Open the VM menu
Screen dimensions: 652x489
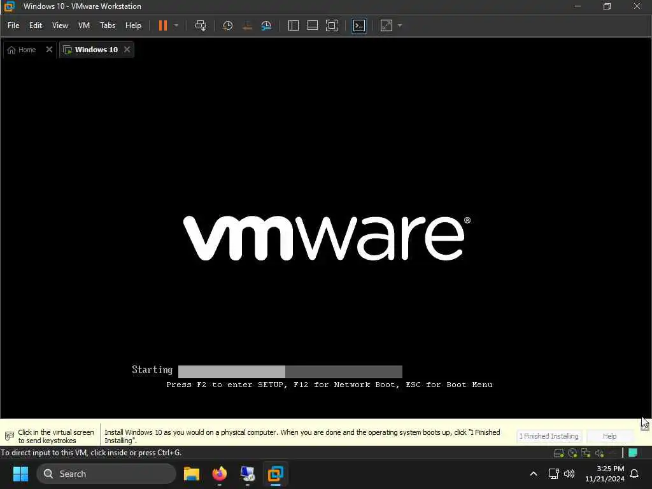[x=84, y=25]
